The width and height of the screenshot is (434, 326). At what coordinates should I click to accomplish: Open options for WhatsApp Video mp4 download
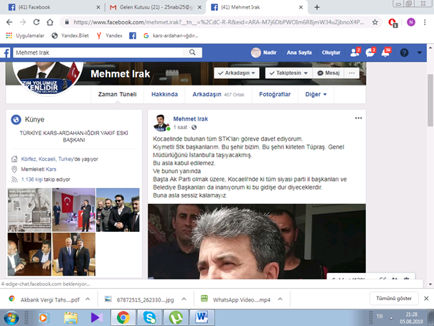[280, 299]
